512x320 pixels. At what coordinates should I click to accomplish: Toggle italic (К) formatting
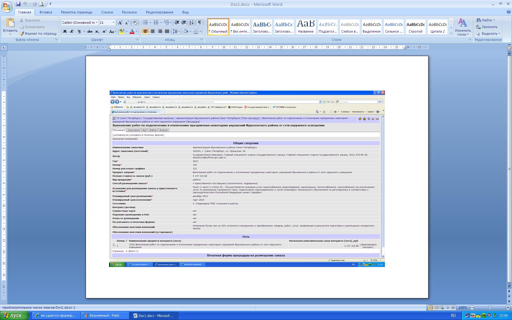[x=72, y=31]
